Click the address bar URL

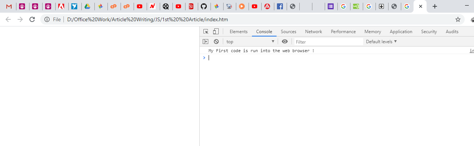(x=147, y=19)
